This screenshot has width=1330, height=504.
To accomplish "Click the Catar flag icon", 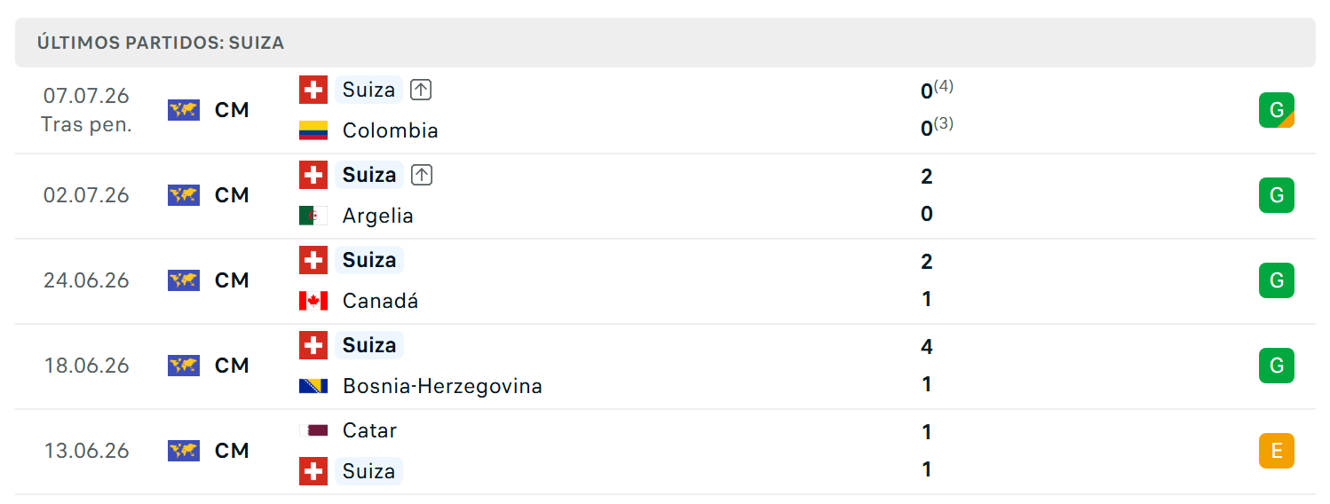I will point(313,430).
